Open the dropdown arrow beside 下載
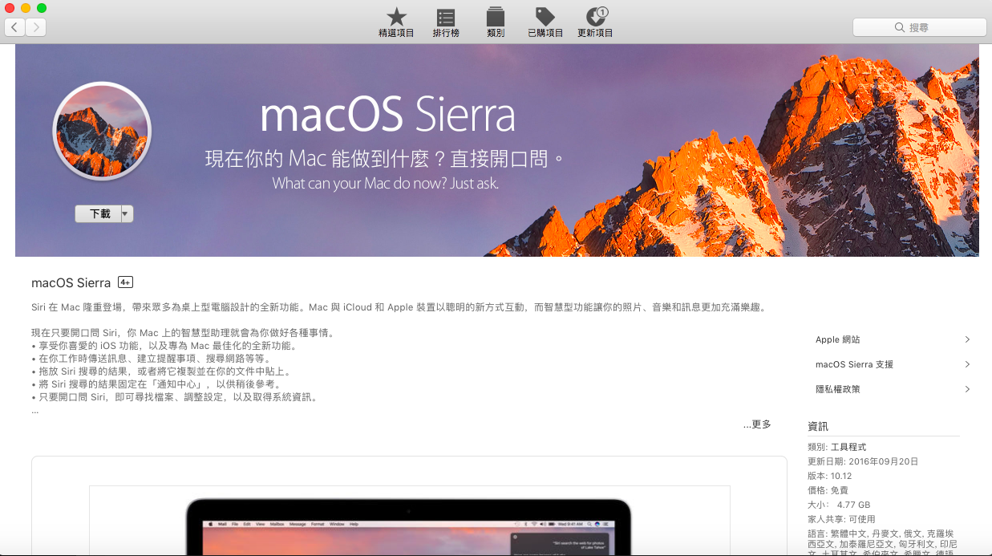 click(127, 214)
